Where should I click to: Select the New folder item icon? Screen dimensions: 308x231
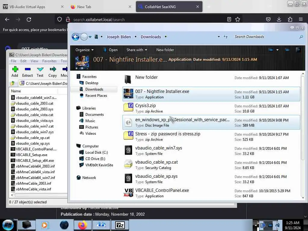click(128, 79)
